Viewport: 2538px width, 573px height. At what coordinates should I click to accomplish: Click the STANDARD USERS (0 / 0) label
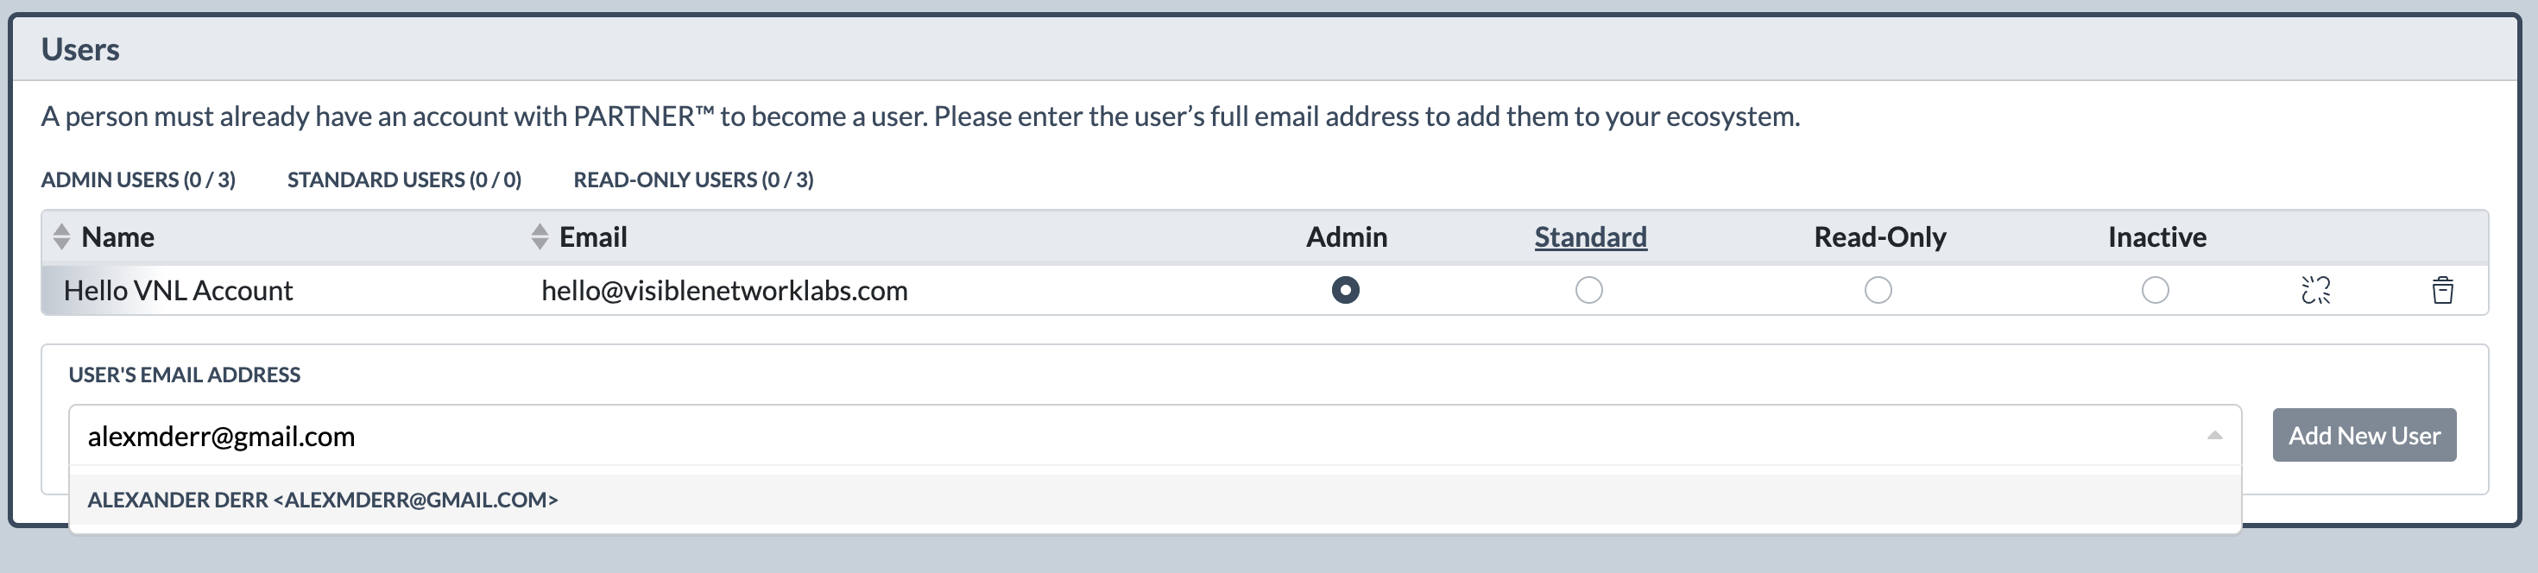pyautogui.click(x=404, y=180)
